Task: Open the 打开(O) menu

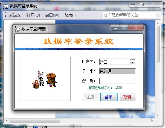Action: point(33,15)
